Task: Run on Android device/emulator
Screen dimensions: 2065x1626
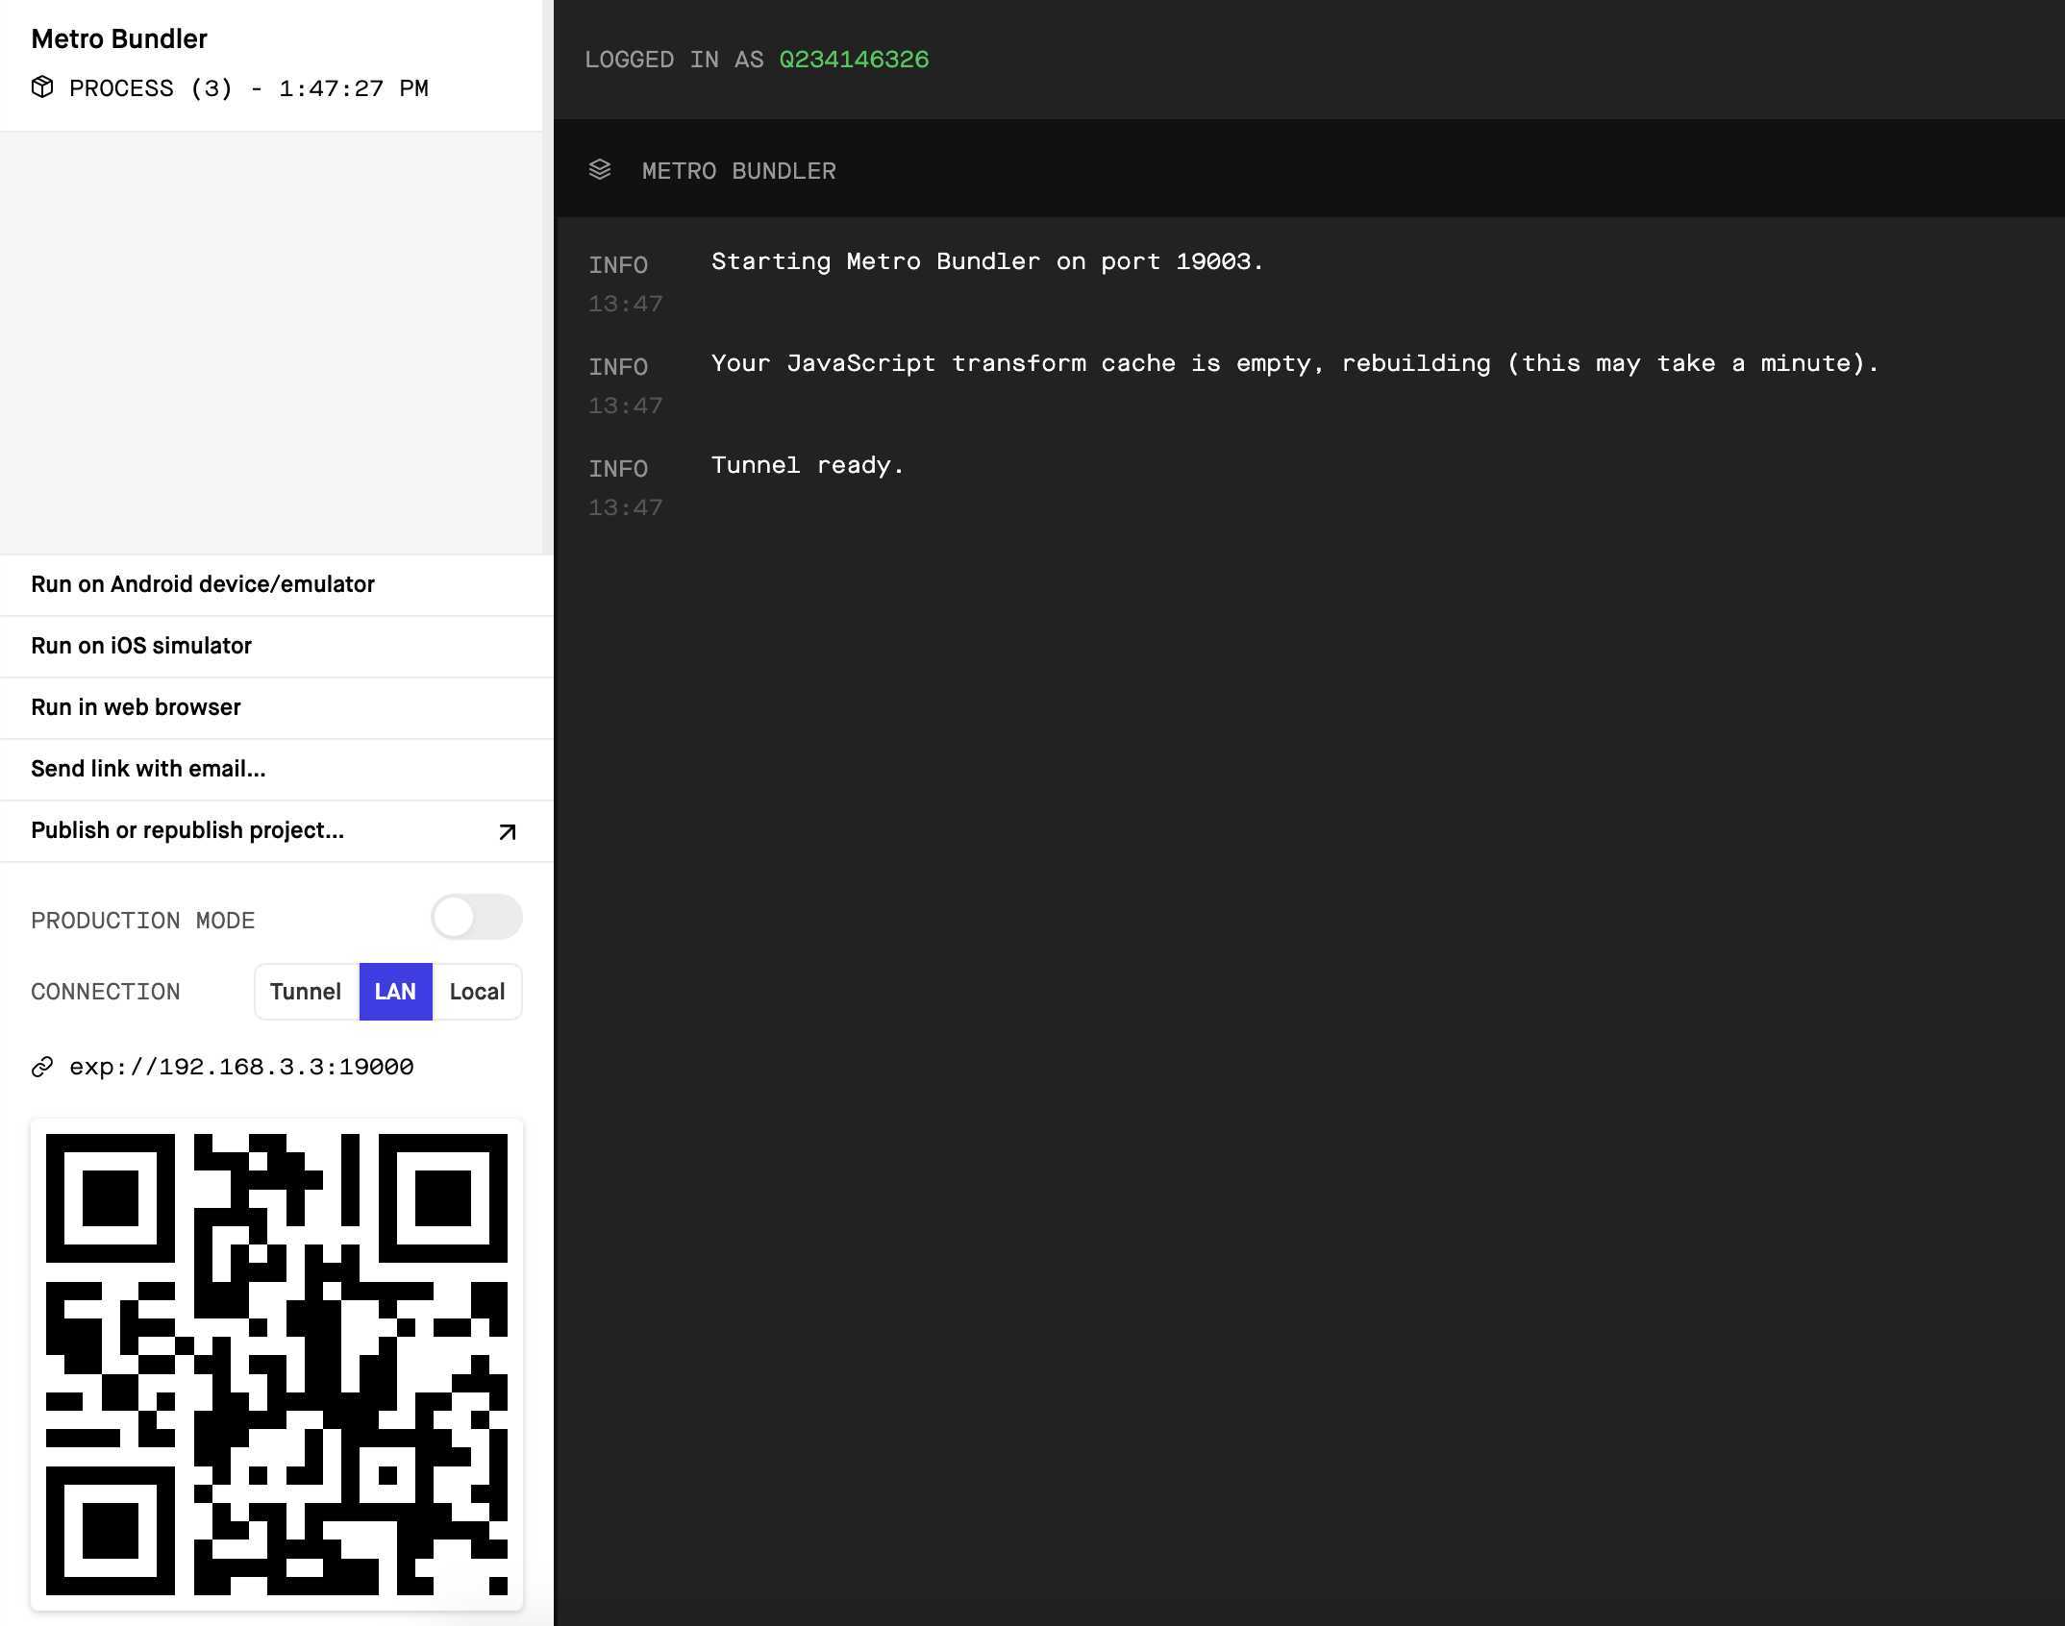Action: click(x=203, y=584)
